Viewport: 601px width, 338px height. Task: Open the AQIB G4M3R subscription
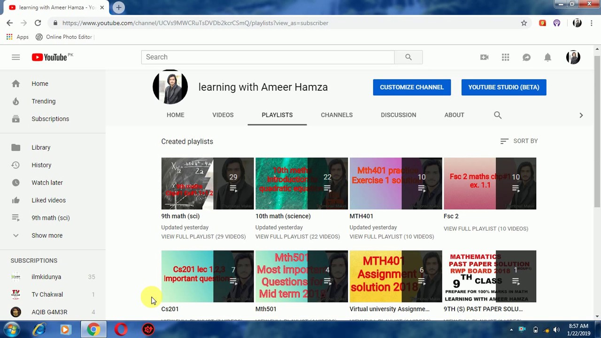tap(53, 312)
